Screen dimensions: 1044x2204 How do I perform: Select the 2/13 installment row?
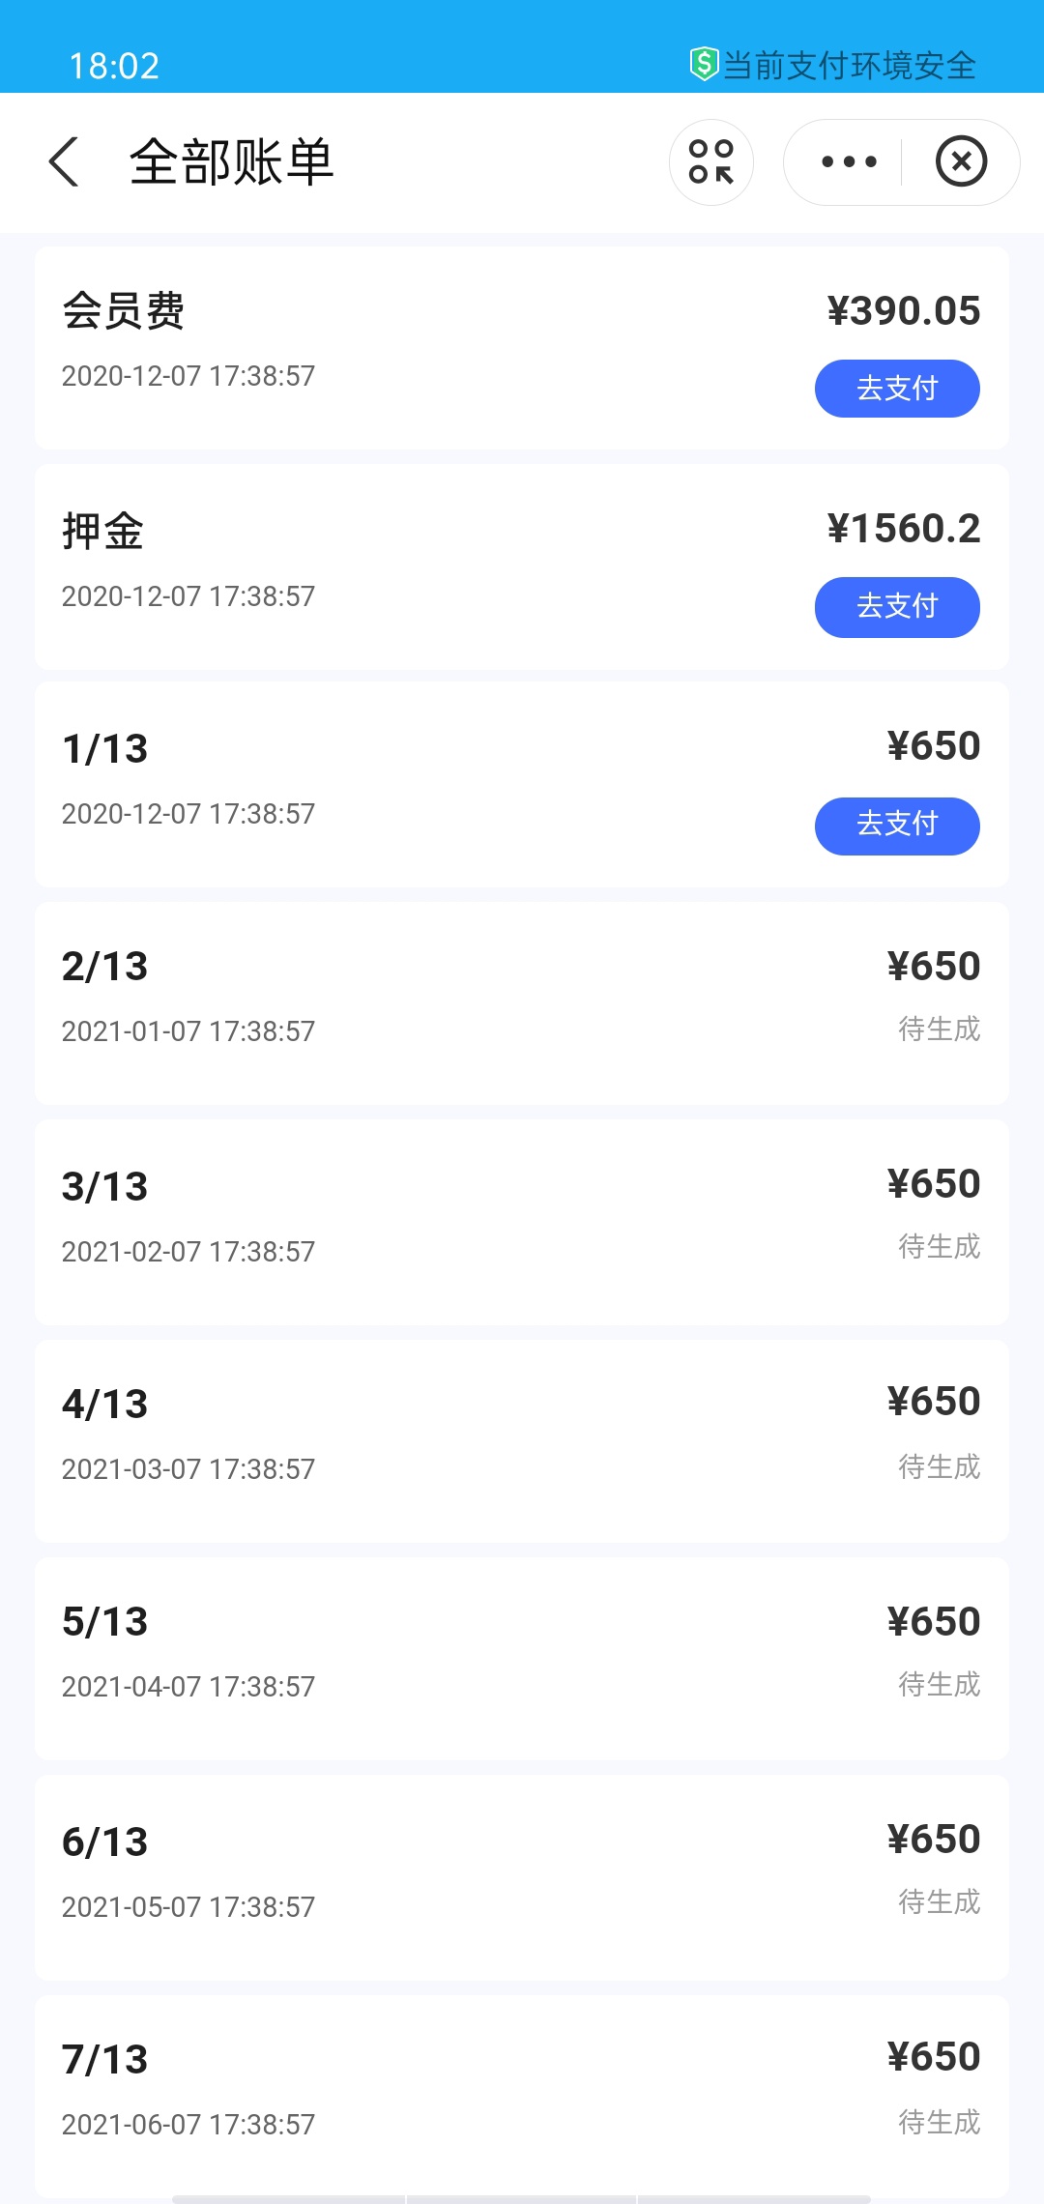pos(522,1003)
